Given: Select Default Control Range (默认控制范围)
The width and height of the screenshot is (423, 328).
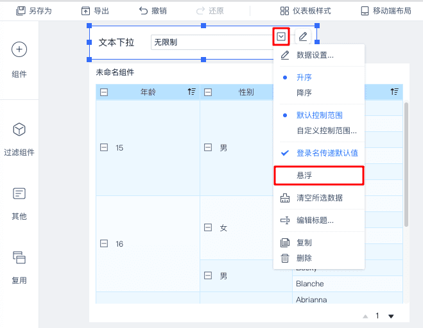Looking at the screenshot, I should pyautogui.click(x=319, y=115).
